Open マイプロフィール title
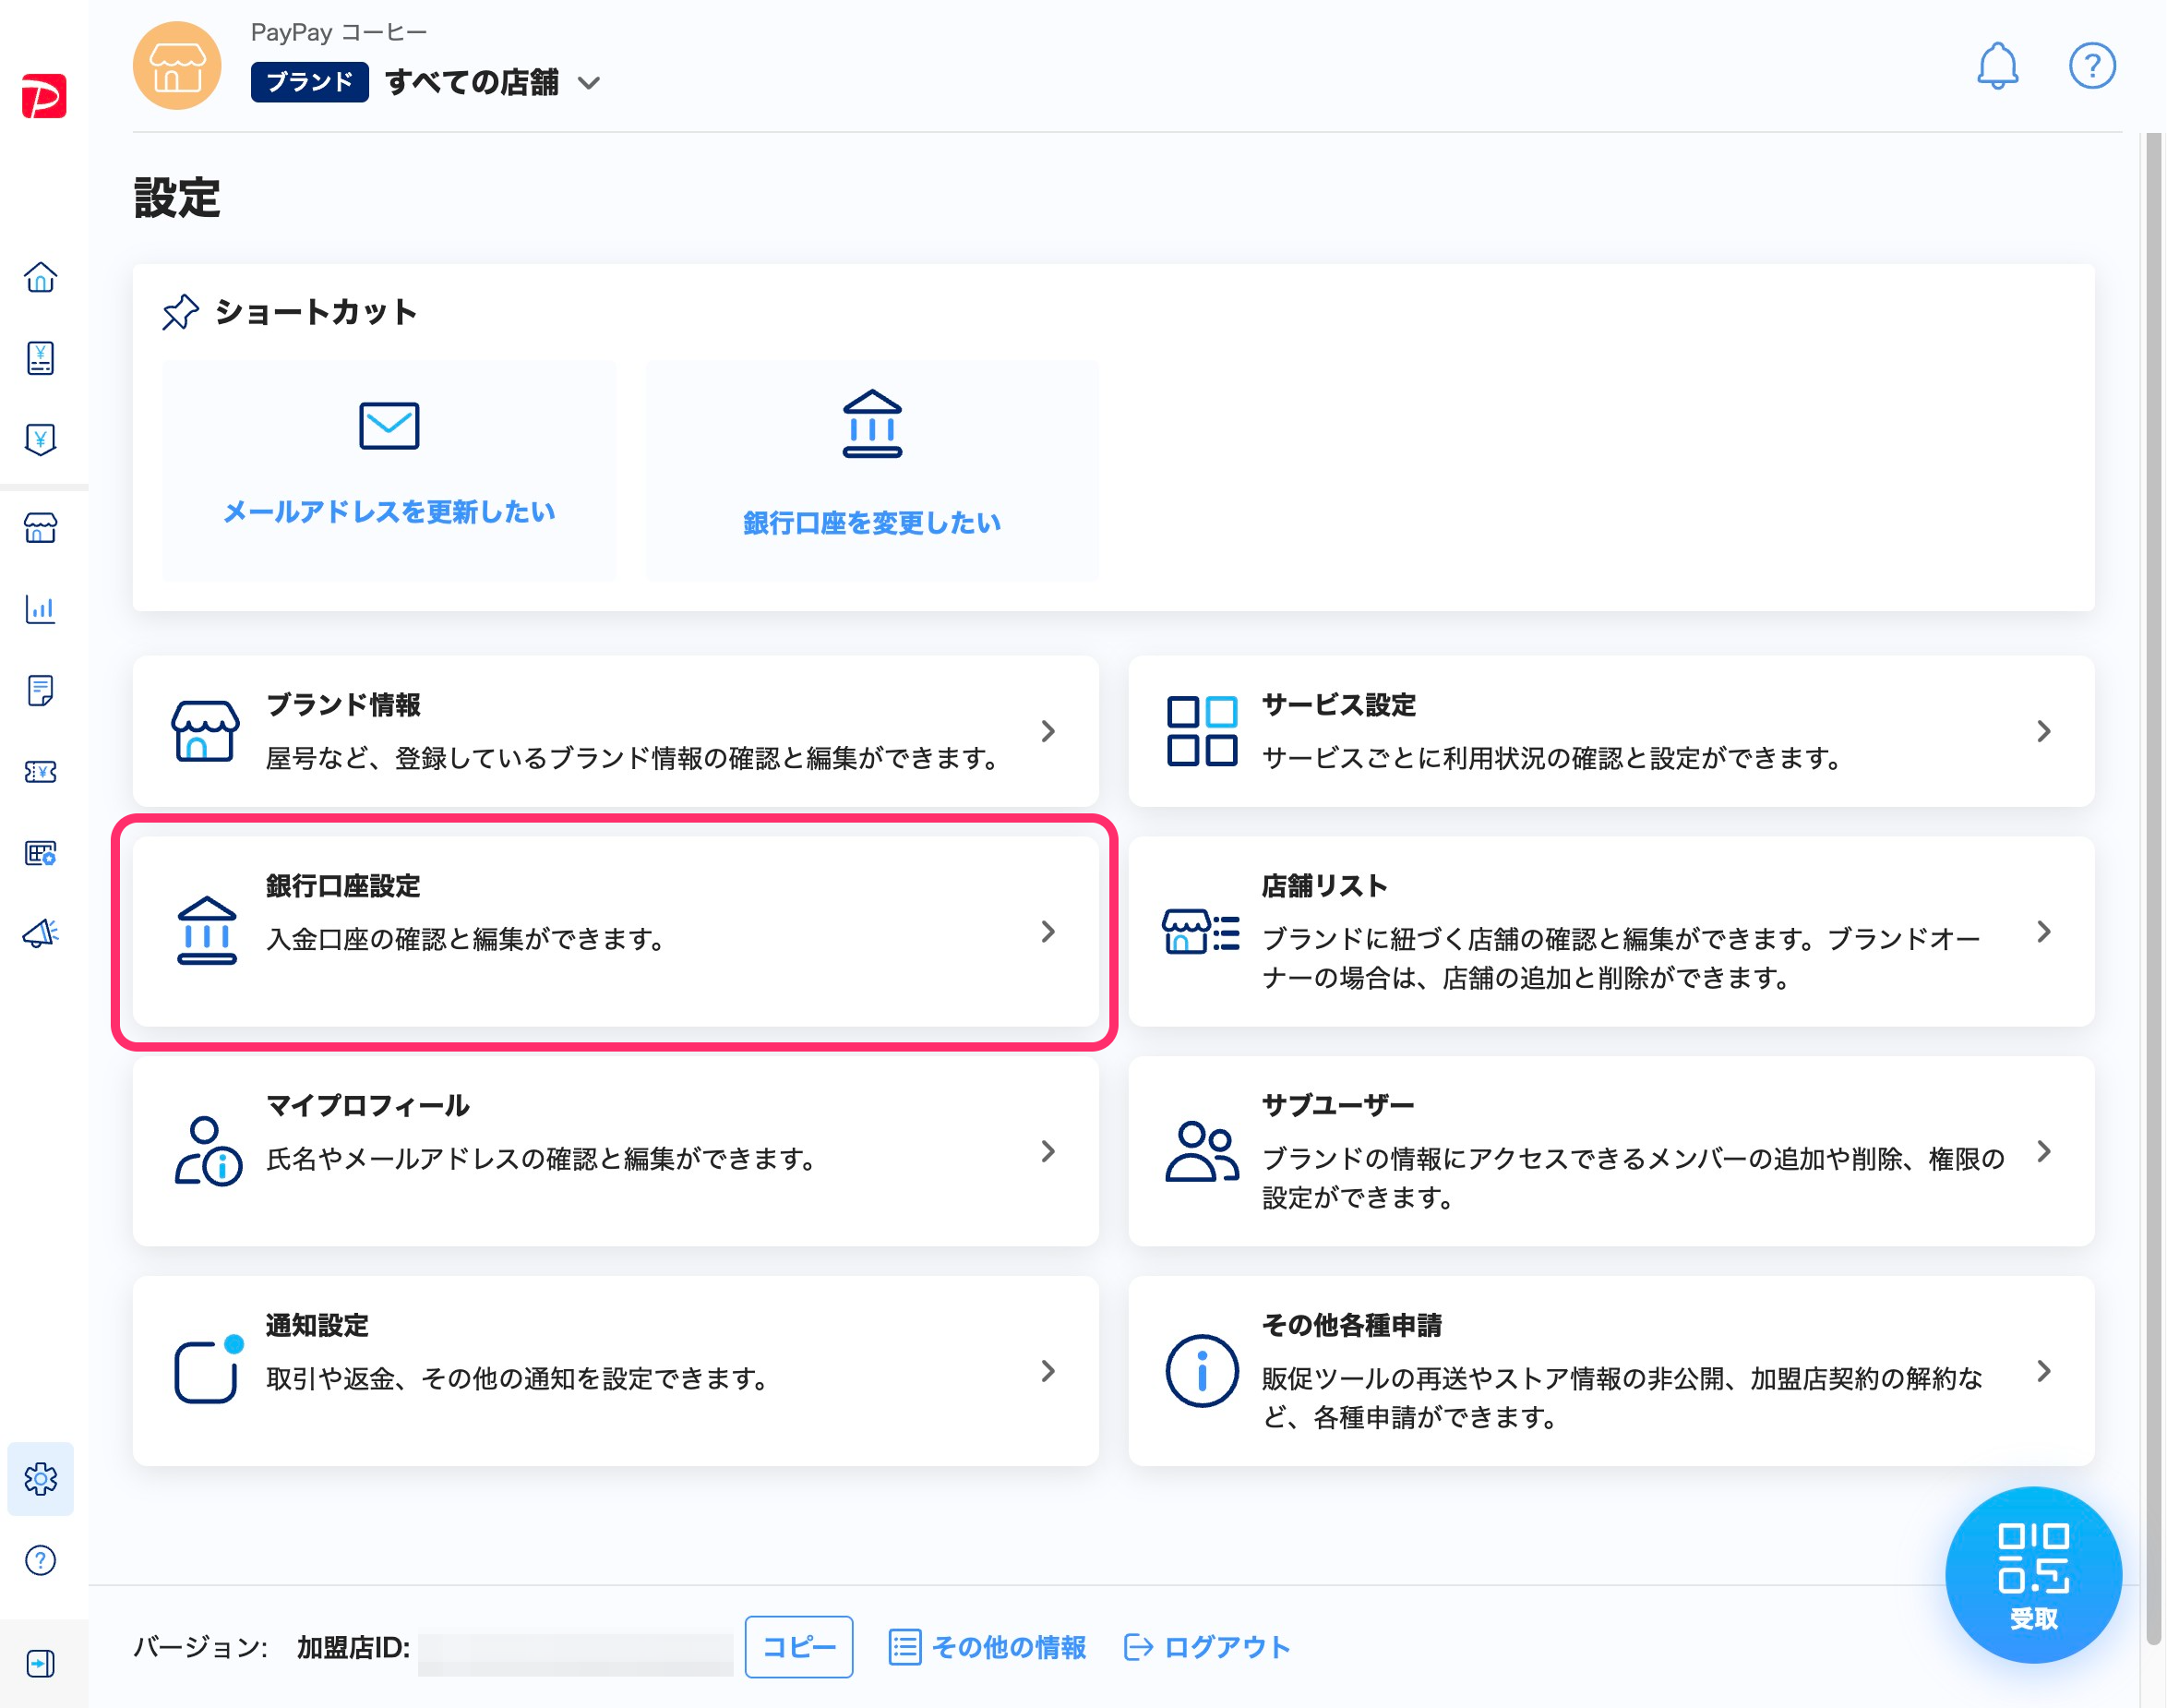Screen dimensions: 2167x1708 pyautogui.click(x=368, y=1106)
